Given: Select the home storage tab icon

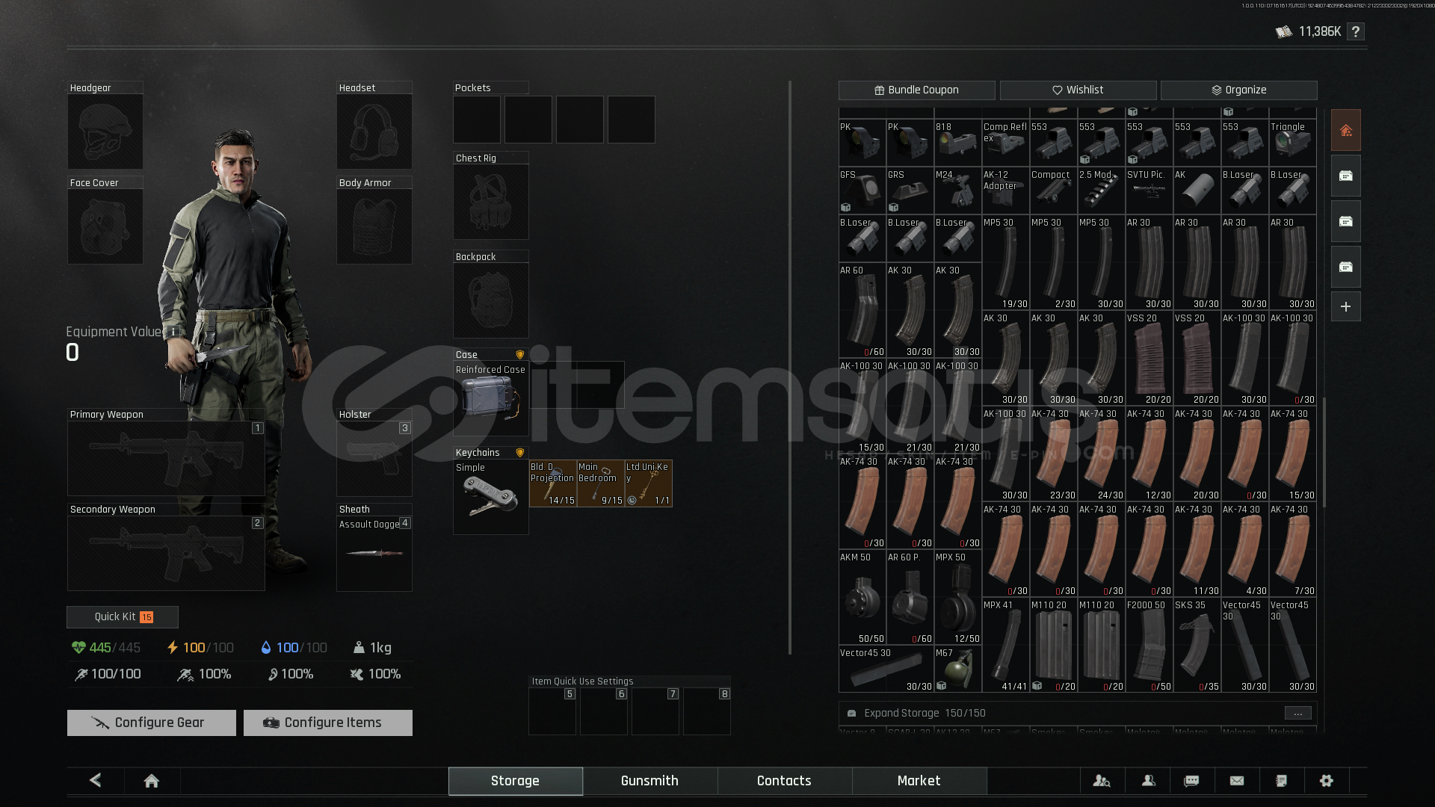Looking at the screenshot, I should coord(1345,131).
